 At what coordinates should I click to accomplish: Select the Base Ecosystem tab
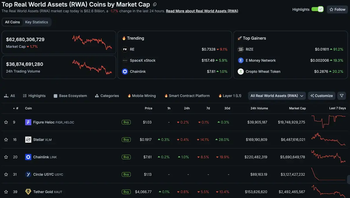pos(70,96)
